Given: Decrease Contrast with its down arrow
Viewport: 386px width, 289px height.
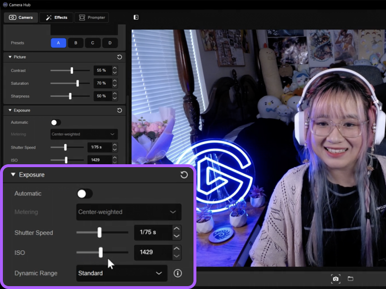Looking at the screenshot, I should [x=115, y=73].
